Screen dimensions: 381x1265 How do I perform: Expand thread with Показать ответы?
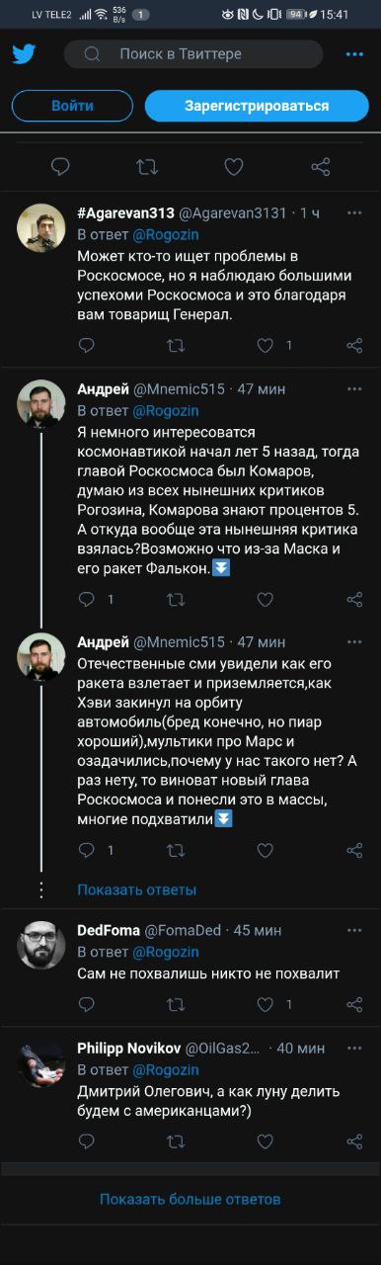pyautogui.click(x=136, y=889)
